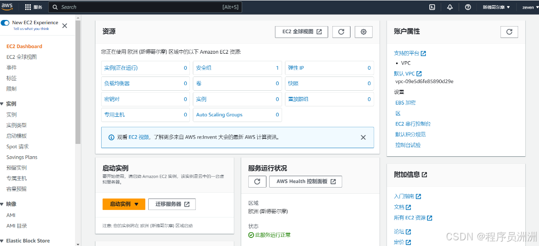Open 容量预留 in the sidebar
Viewport: 539px width, 246px height.
point(17,189)
